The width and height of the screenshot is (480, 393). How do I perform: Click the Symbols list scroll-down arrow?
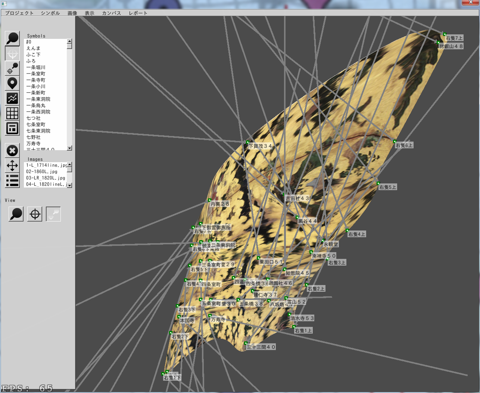click(x=69, y=148)
